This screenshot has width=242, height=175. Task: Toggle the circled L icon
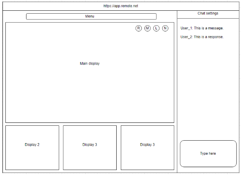click(156, 28)
